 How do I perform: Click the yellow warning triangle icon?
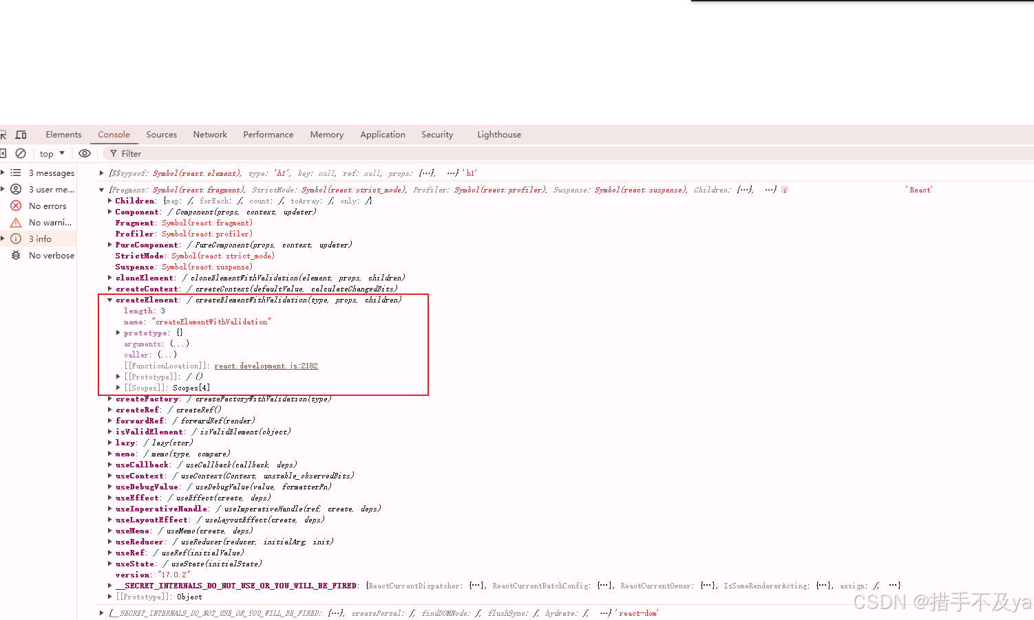click(x=16, y=223)
